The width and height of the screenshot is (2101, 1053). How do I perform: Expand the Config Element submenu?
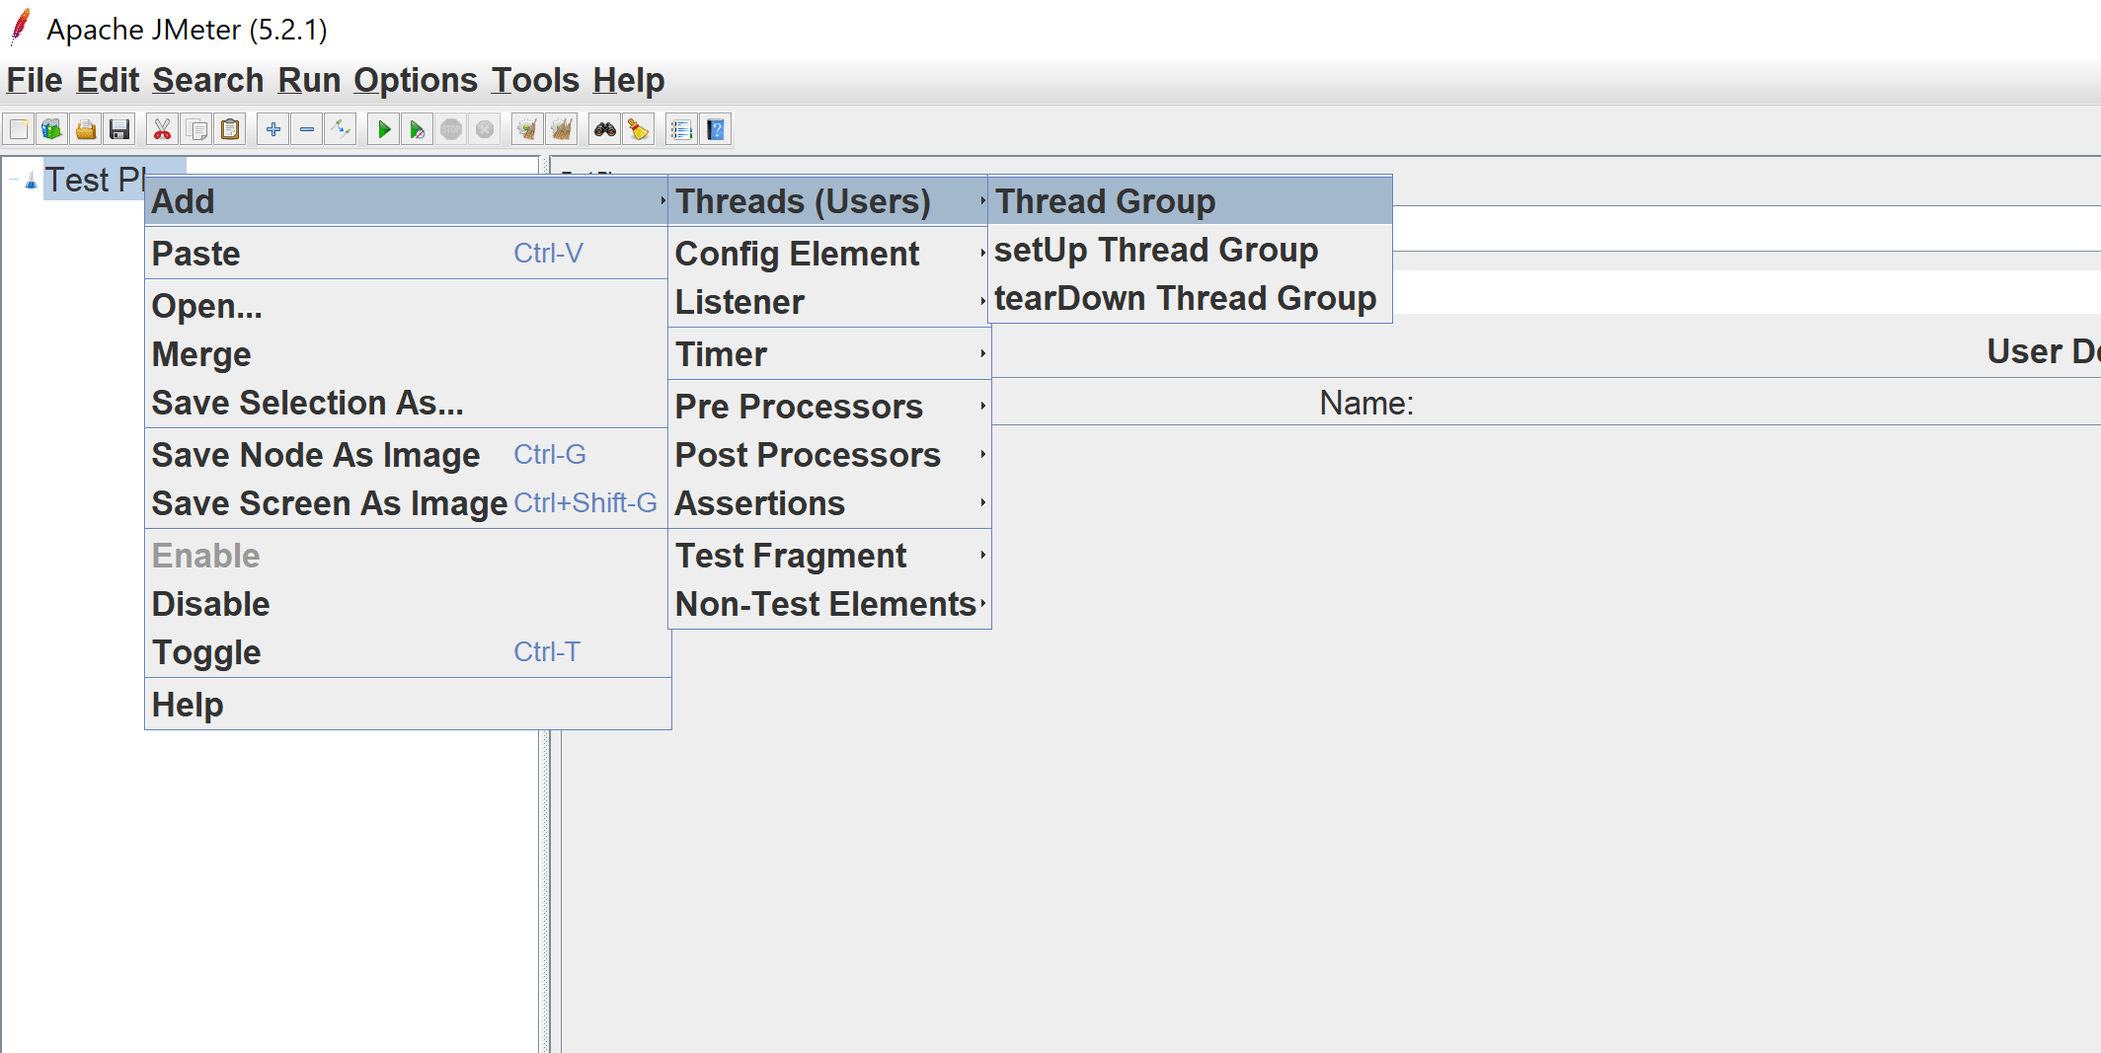(x=830, y=254)
